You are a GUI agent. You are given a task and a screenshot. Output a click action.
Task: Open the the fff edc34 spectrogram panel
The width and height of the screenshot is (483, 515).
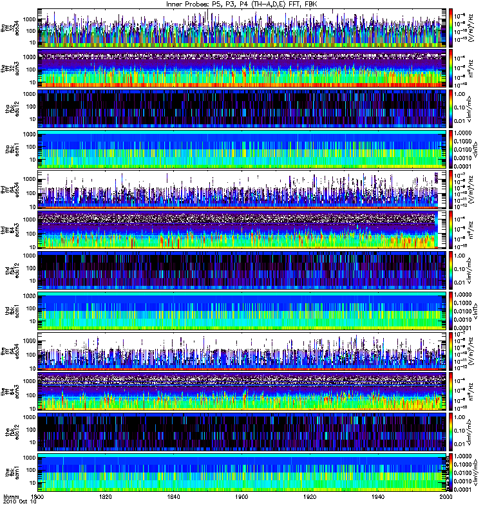242,351
